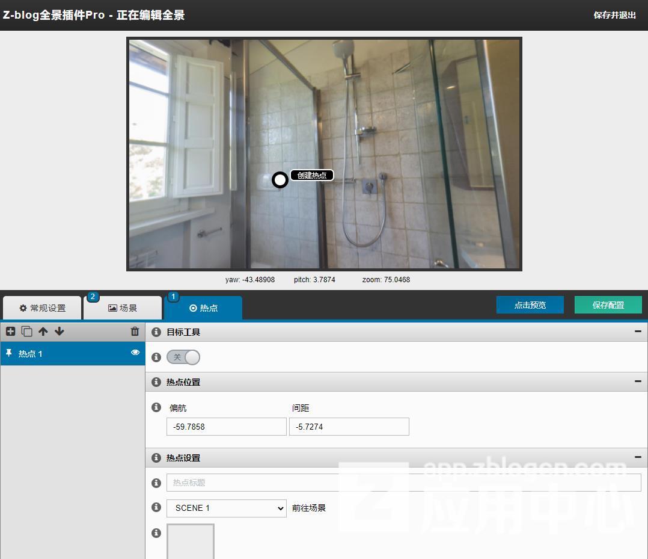The width and height of the screenshot is (648, 559).
Task: Delete hotspot using trash icon
Action: click(x=135, y=332)
